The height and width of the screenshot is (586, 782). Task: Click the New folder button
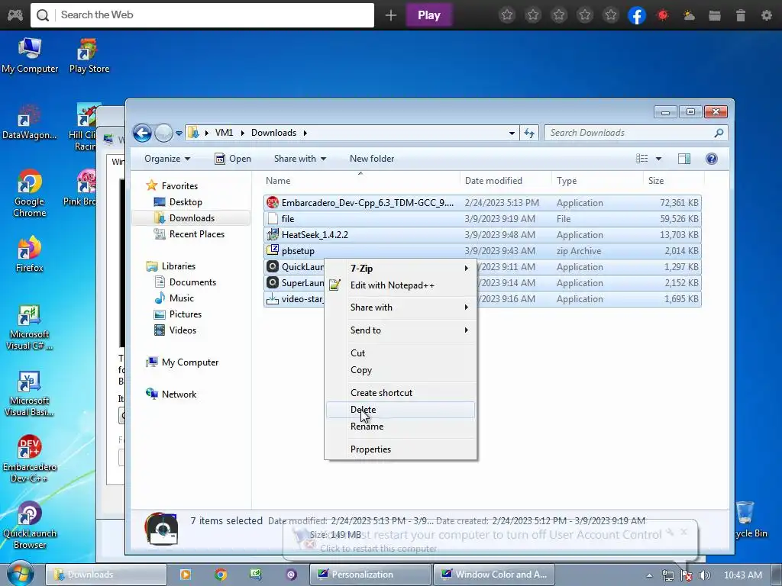click(372, 159)
